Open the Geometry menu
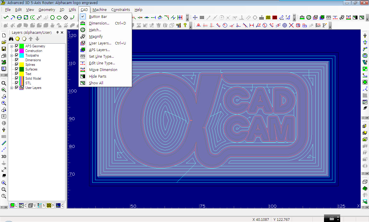The height and width of the screenshot is (222, 369). tap(47, 10)
